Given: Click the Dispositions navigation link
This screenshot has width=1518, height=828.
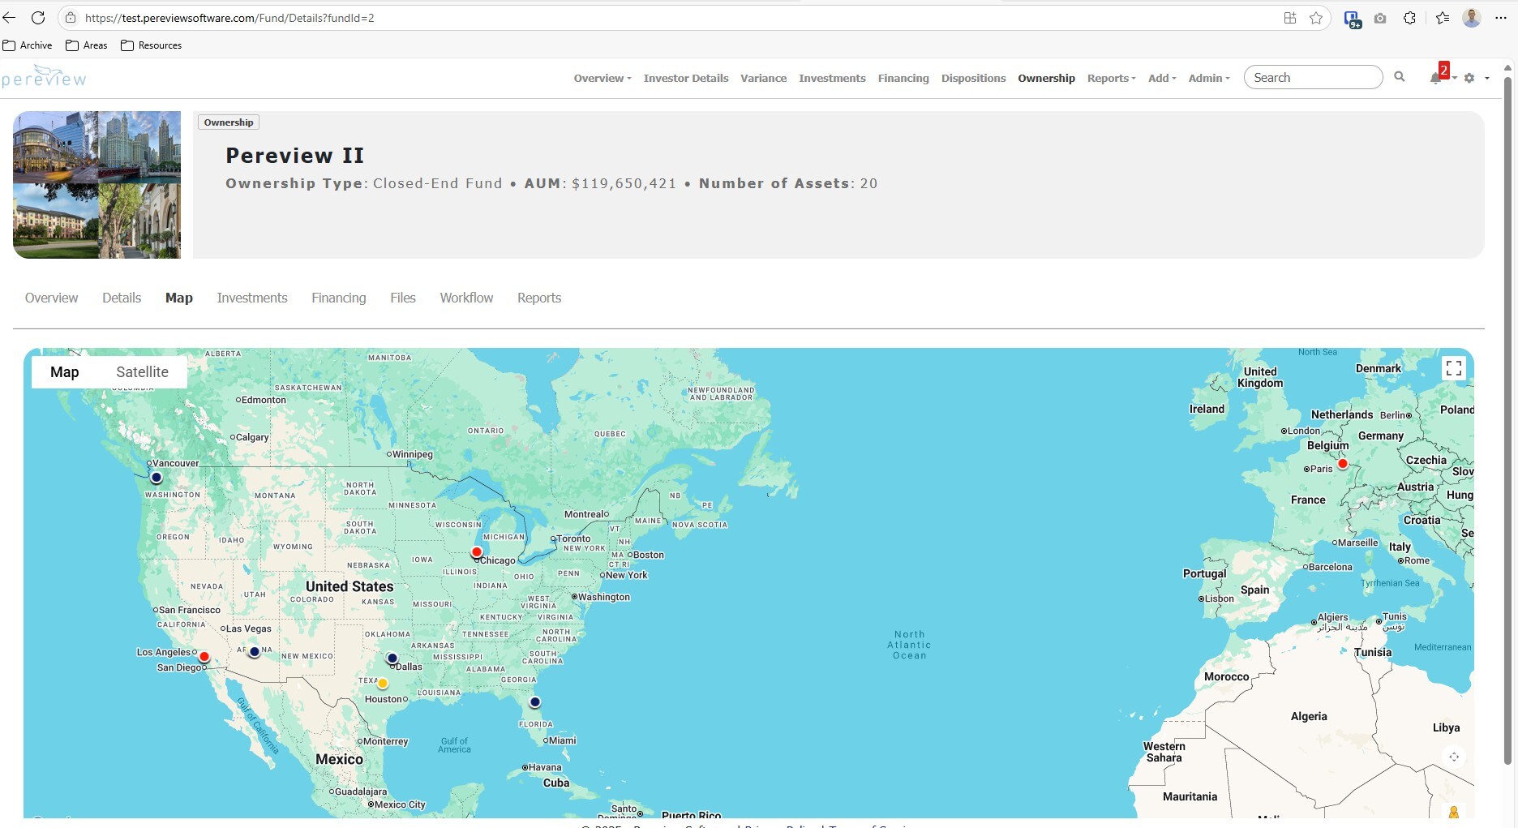Looking at the screenshot, I should tap(973, 78).
